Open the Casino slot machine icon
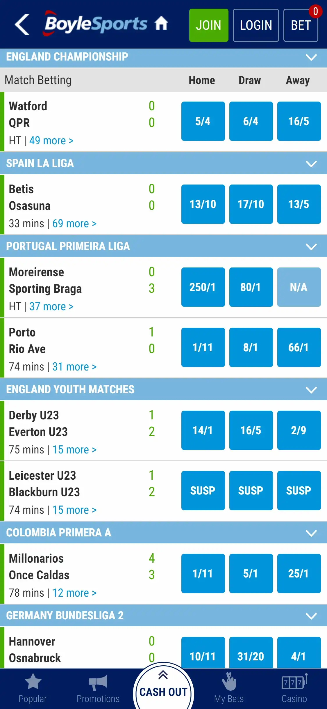 point(294,682)
